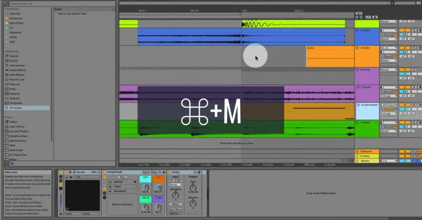Select the Favorites collection

(x=15, y=14)
